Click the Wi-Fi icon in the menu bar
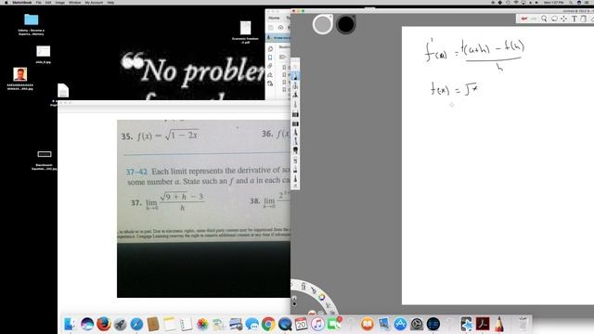The width and height of the screenshot is (594, 334). click(516, 2)
